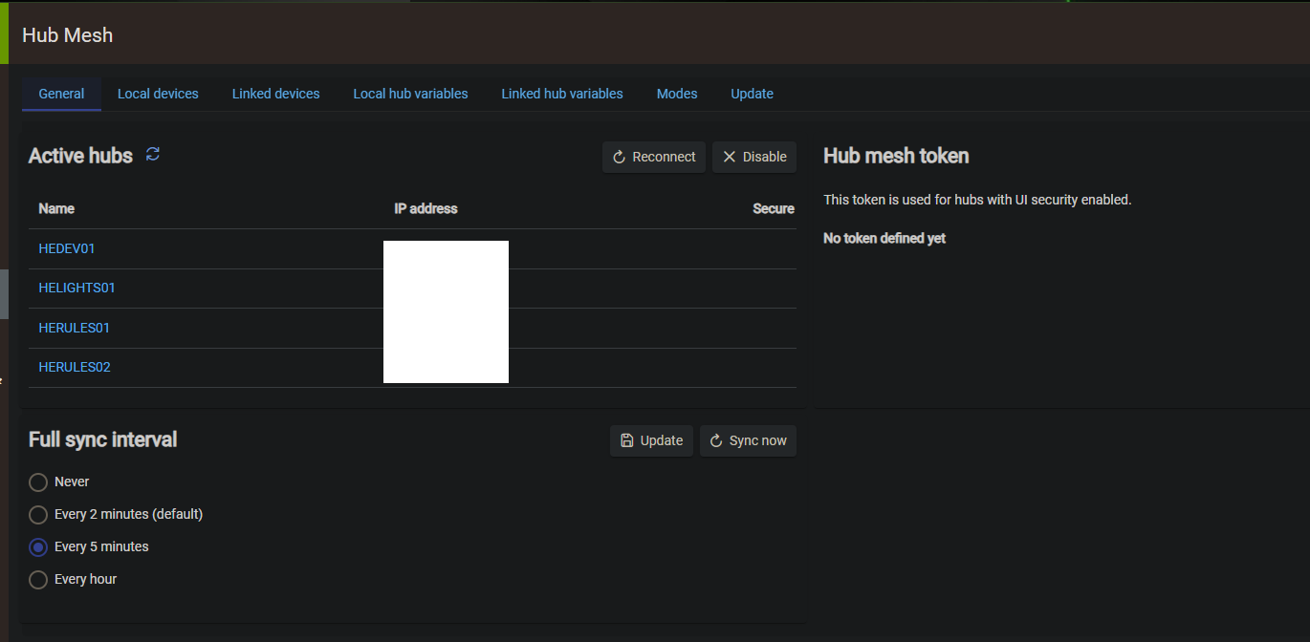Click the Disable button
This screenshot has width=1310, height=642.
pyautogui.click(x=754, y=157)
